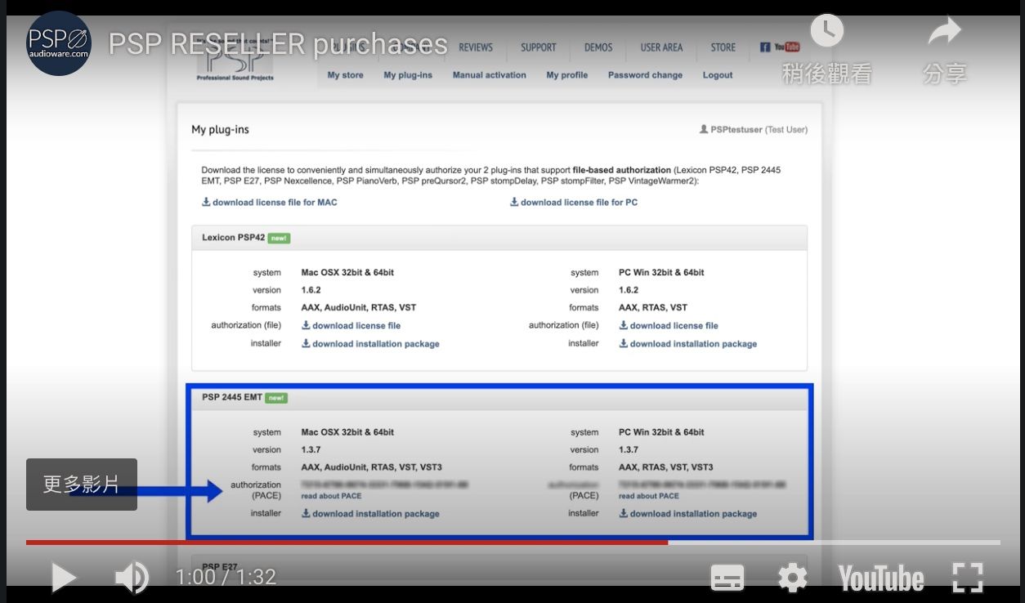The height and width of the screenshot is (603, 1025).
Task: Download PSP 2445 EMT installation package for PC
Action: pyautogui.click(x=688, y=514)
